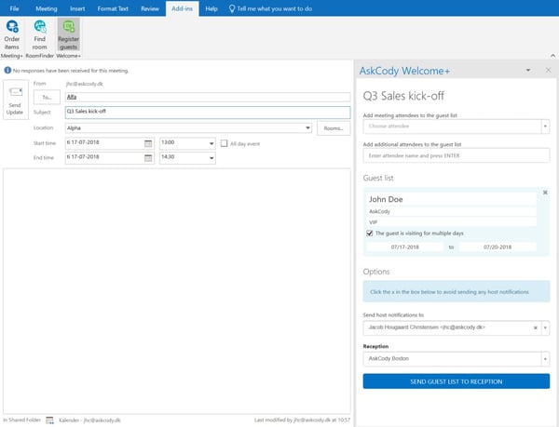Open the Choose attendee dropdown
Viewport: 559px width, 427px height.
coord(545,127)
